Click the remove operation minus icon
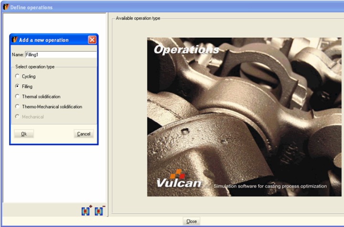This screenshot has height=227, width=344. (x=99, y=210)
